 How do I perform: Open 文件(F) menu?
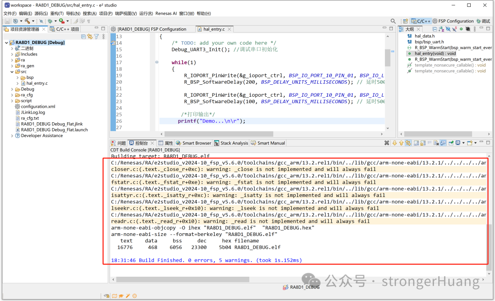pos(10,13)
